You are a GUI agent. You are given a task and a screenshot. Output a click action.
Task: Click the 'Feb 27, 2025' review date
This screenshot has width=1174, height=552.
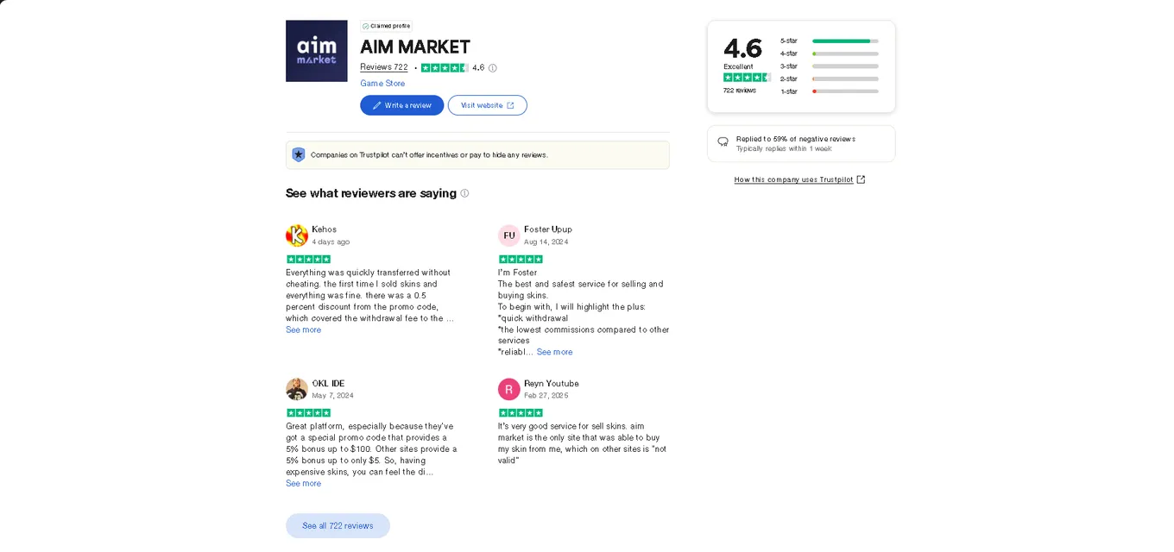pos(546,396)
